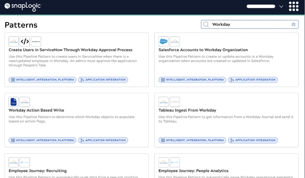The height and width of the screenshot is (178, 305).
Task: Click Workday icon in Salesforce Accounts card
Action: [175, 41]
